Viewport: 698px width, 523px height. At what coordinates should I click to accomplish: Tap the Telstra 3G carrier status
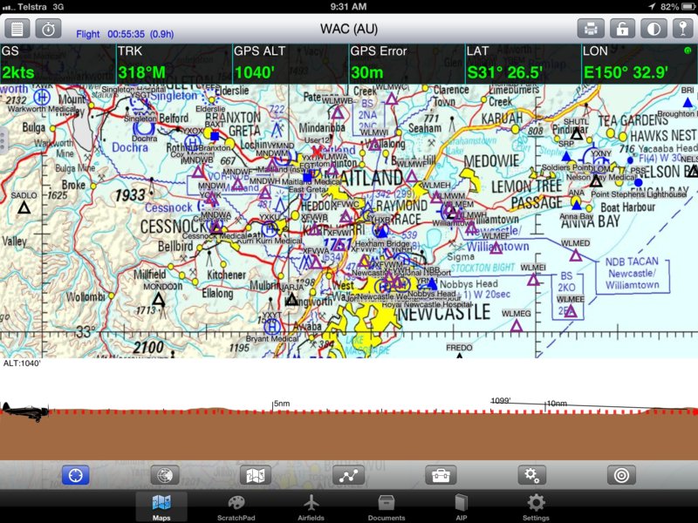33,7
